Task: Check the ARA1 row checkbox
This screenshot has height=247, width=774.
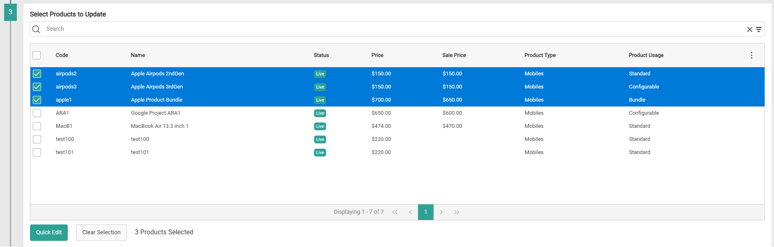Action: 37,113
